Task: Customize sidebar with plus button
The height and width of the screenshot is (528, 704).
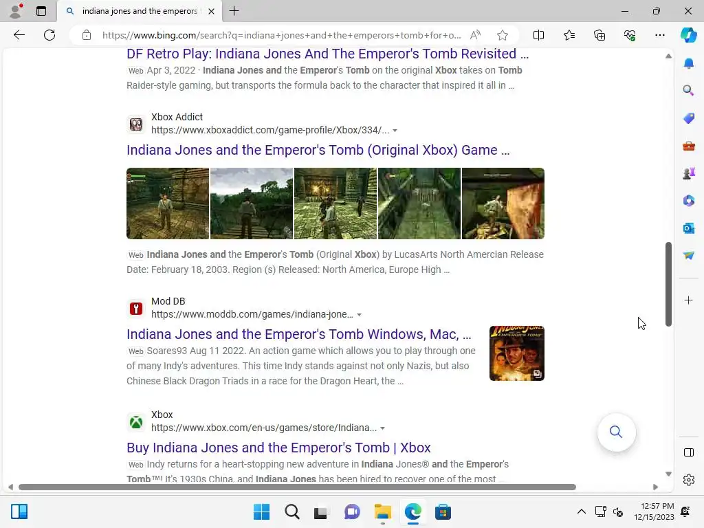Action: (x=688, y=300)
